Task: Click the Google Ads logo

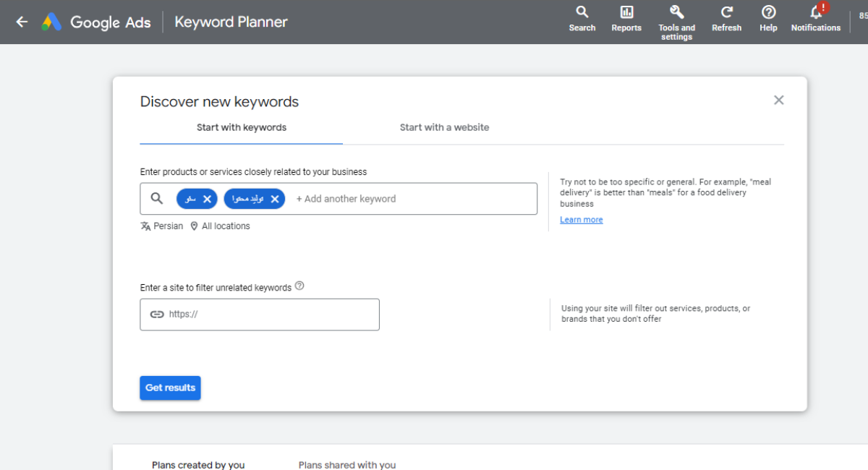Action: point(96,22)
